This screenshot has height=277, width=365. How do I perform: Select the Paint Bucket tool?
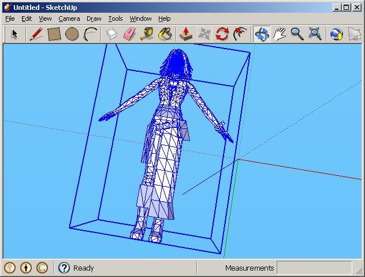click(x=165, y=34)
